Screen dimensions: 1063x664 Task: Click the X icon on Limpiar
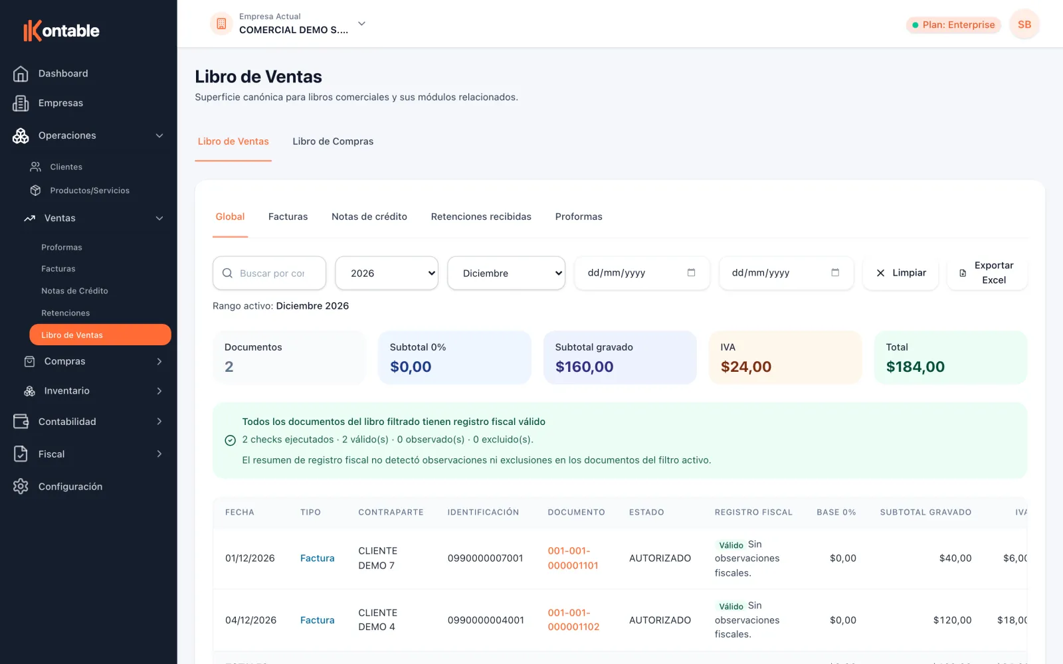pos(880,273)
